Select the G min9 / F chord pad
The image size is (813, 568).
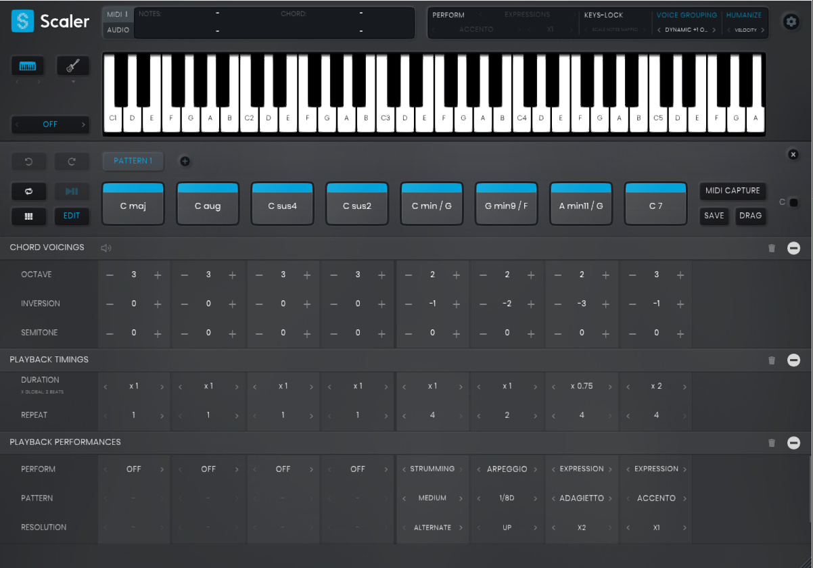click(506, 203)
